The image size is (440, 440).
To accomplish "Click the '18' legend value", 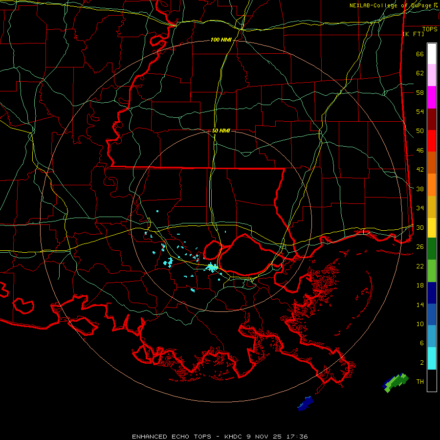I will pos(420,286).
